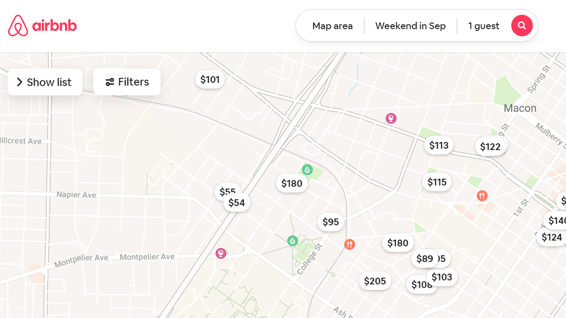566x318 pixels.
Task: Select the $122 listing near Macon
Action: [x=491, y=146]
